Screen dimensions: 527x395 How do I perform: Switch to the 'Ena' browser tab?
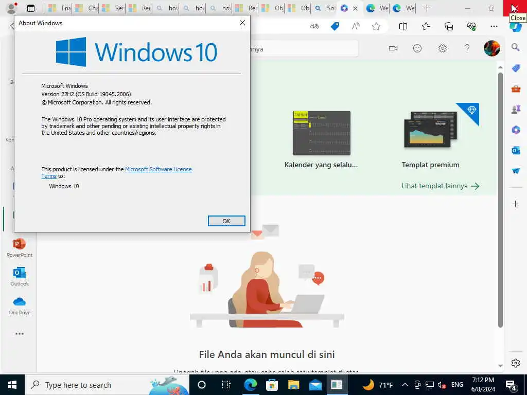(59, 8)
